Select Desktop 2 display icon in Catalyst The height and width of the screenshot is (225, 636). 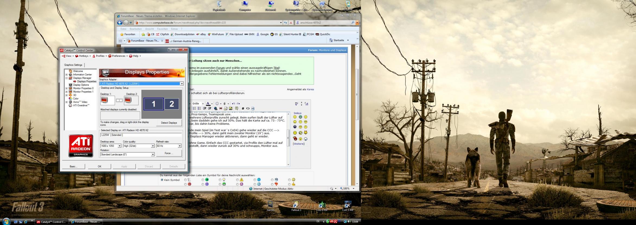131,100
